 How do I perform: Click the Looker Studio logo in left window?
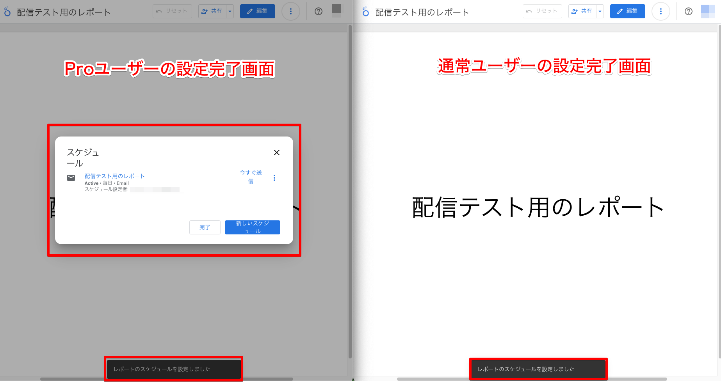pos(7,12)
